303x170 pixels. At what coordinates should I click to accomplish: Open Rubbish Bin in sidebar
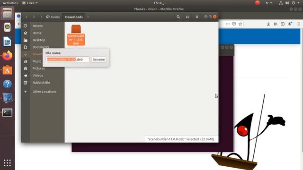[x=41, y=83]
